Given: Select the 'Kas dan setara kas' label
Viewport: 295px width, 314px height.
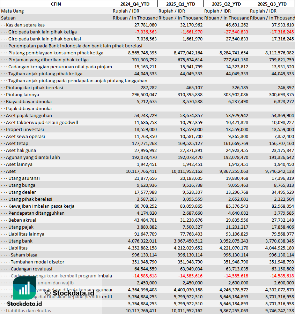Looking at the screenshot, I should click(x=25, y=25).
